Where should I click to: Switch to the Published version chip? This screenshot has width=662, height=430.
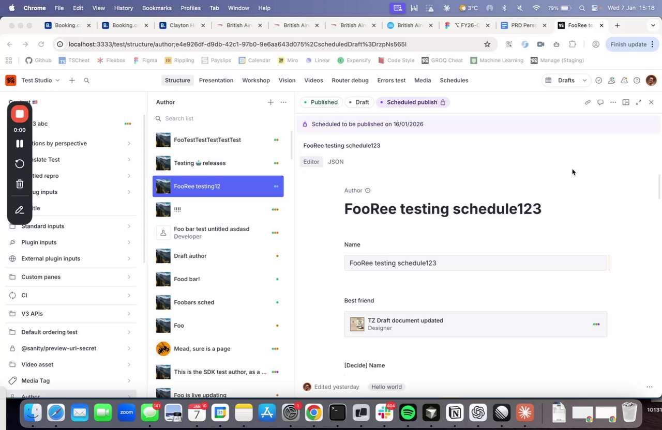(321, 102)
